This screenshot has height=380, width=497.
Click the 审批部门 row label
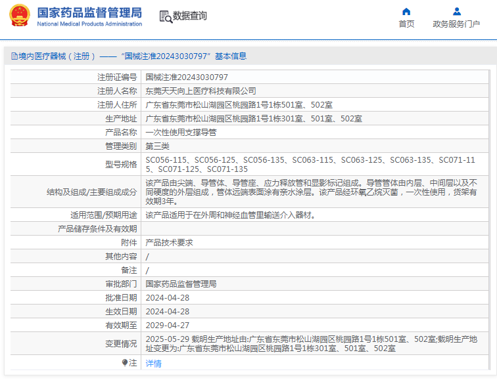121,284
